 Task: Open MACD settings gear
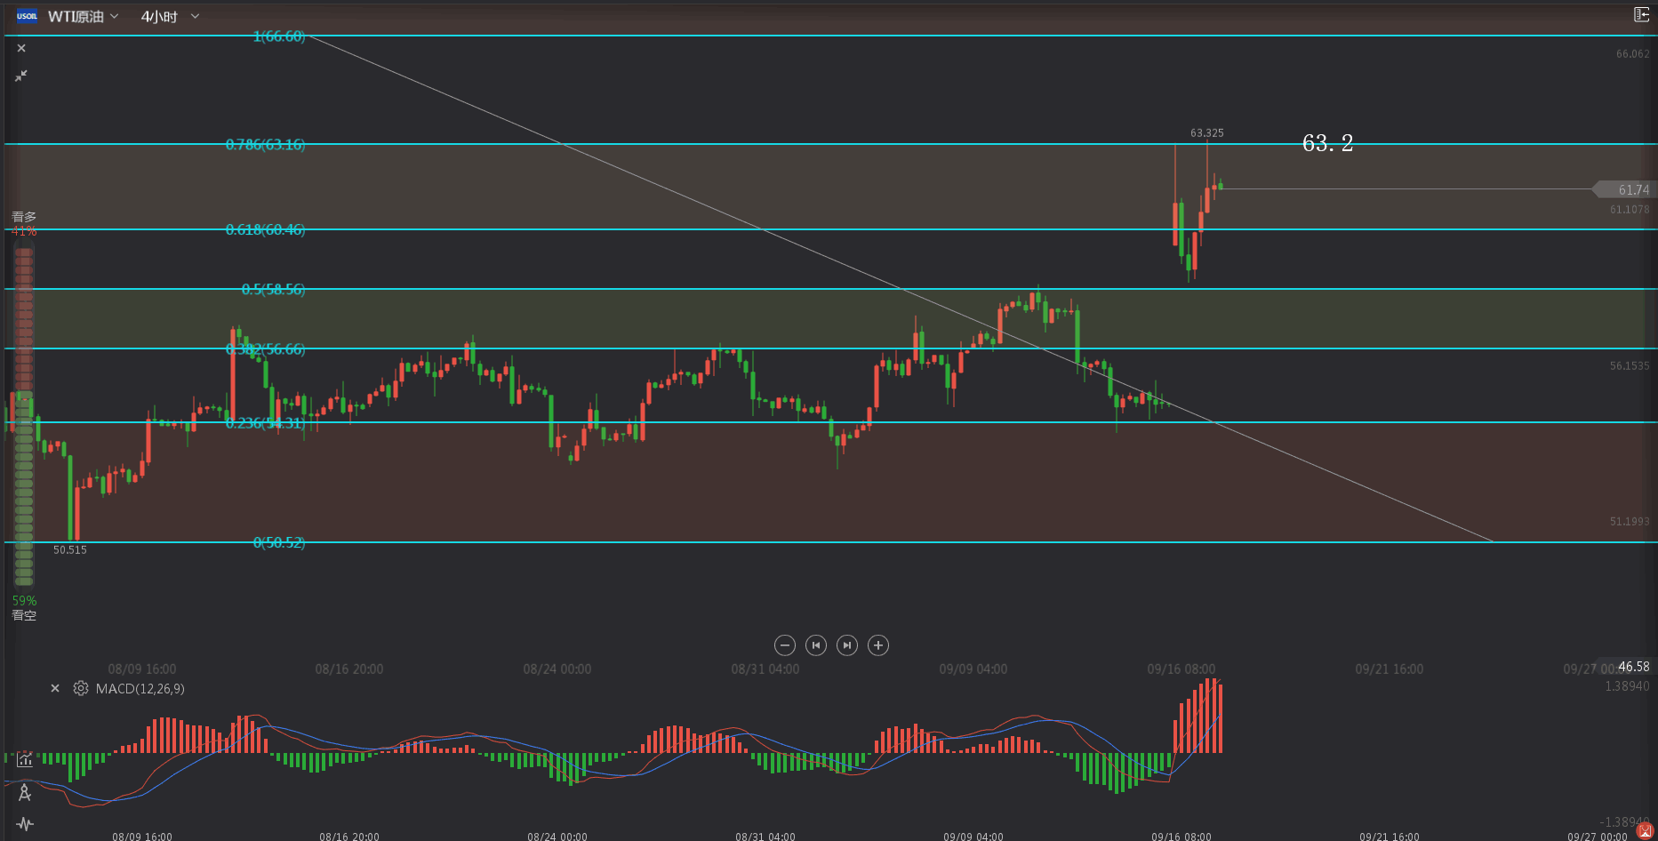(x=81, y=688)
